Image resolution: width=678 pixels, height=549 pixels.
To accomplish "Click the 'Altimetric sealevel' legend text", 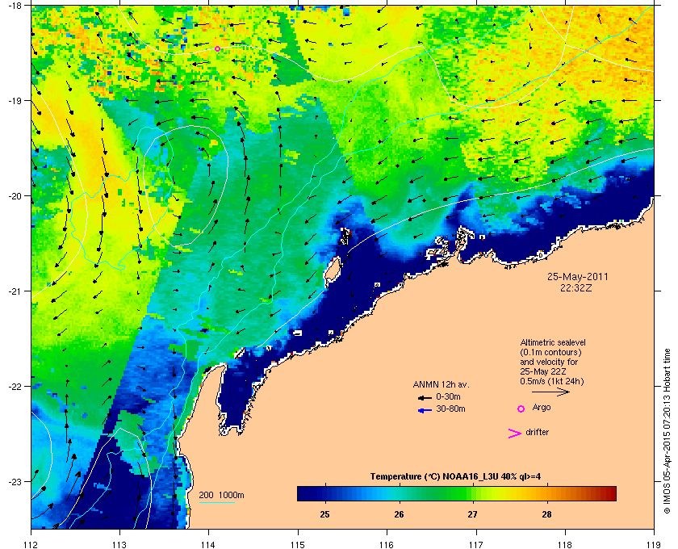I will click(x=553, y=342).
